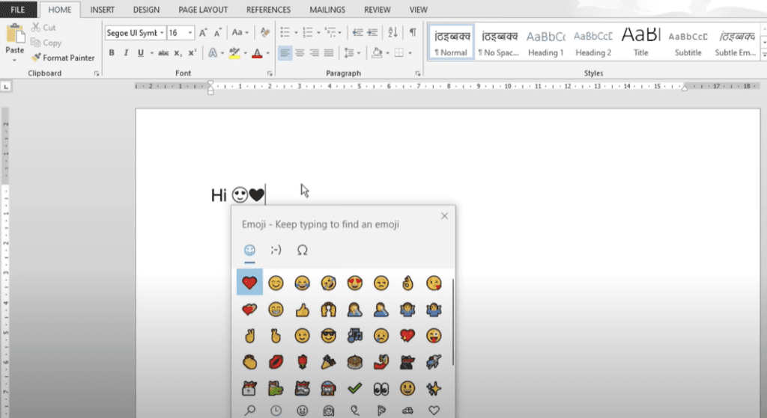Click the Clear All Formatting eraser icon
This screenshot has width=767, height=418.
click(264, 33)
